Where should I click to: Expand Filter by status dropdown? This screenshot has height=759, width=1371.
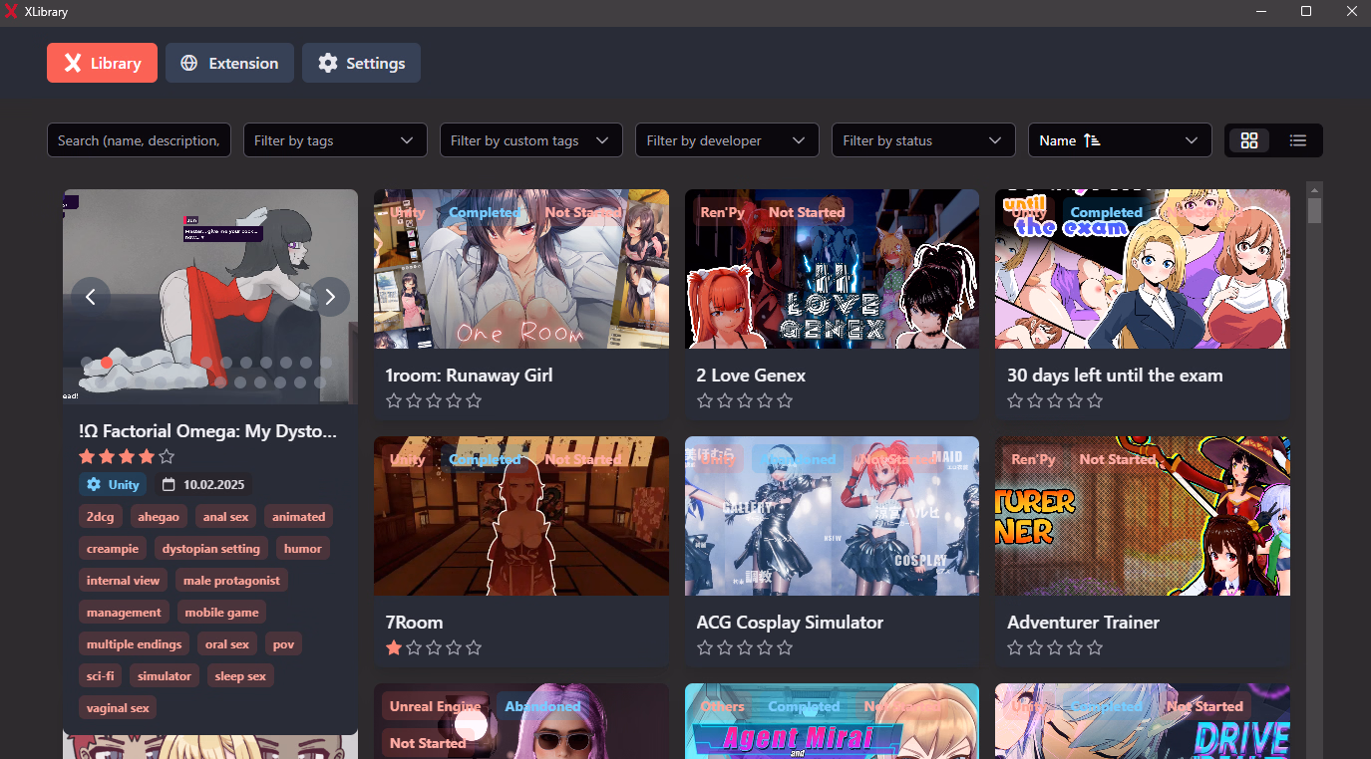pyautogui.click(x=923, y=140)
